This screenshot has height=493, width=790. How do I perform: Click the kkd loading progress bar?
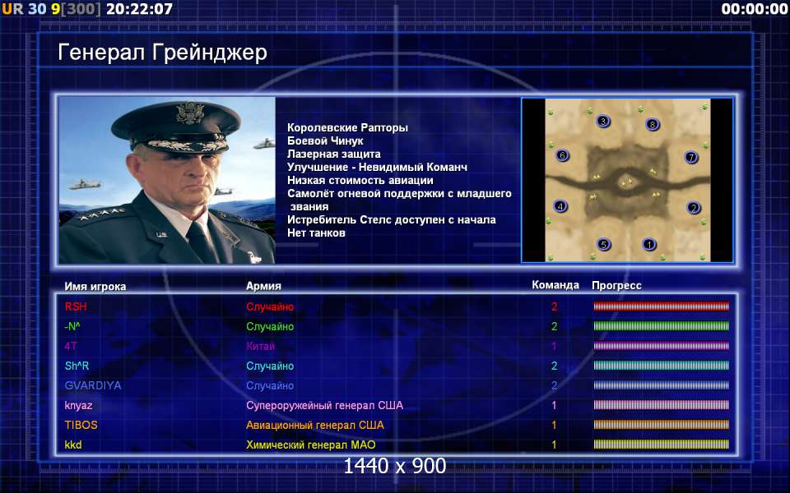[x=661, y=445]
